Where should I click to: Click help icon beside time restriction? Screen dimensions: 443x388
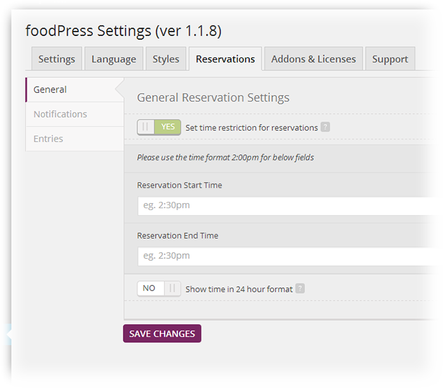point(325,127)
